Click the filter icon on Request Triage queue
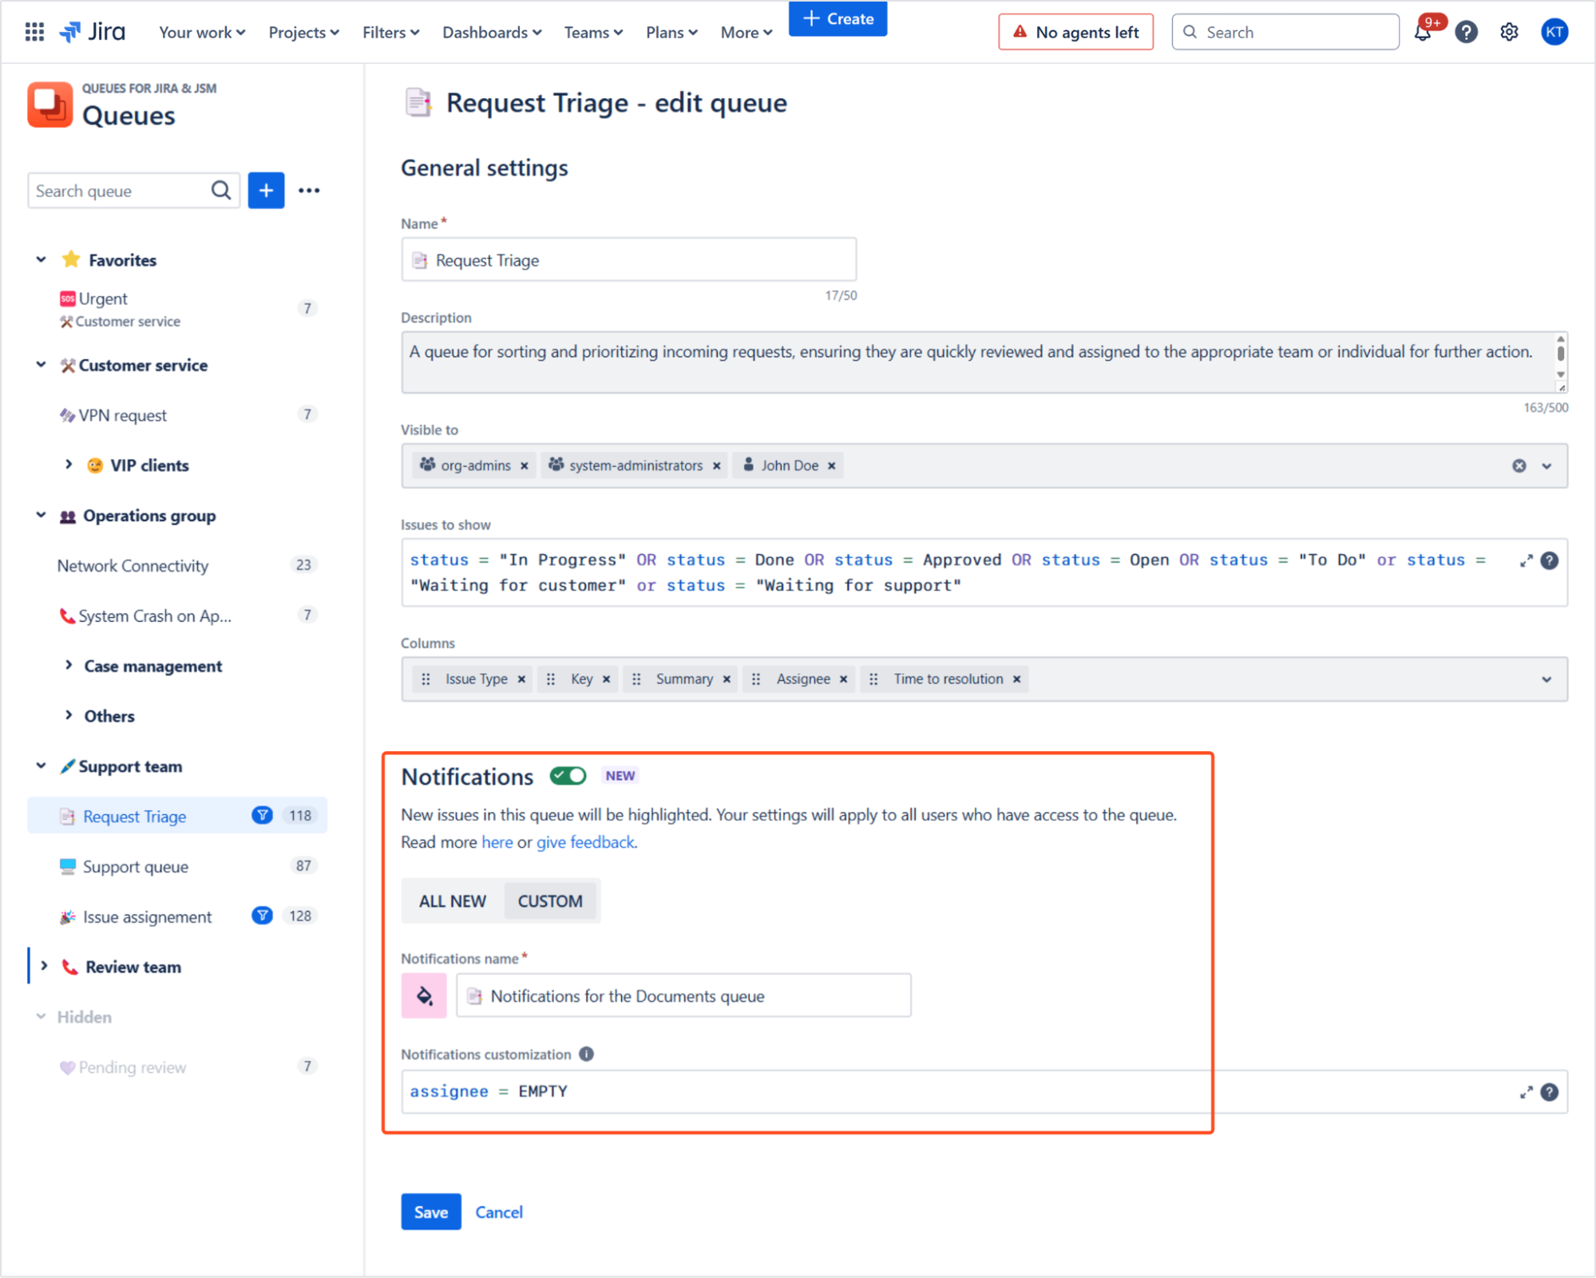 (262, 815)
